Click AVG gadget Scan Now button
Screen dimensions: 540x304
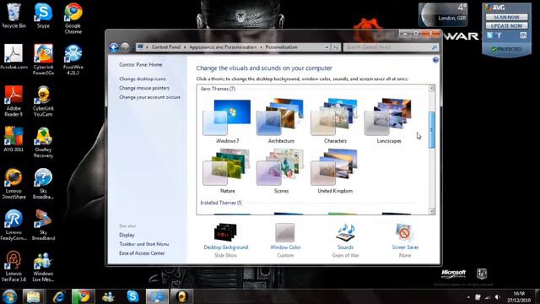(506, 17)
